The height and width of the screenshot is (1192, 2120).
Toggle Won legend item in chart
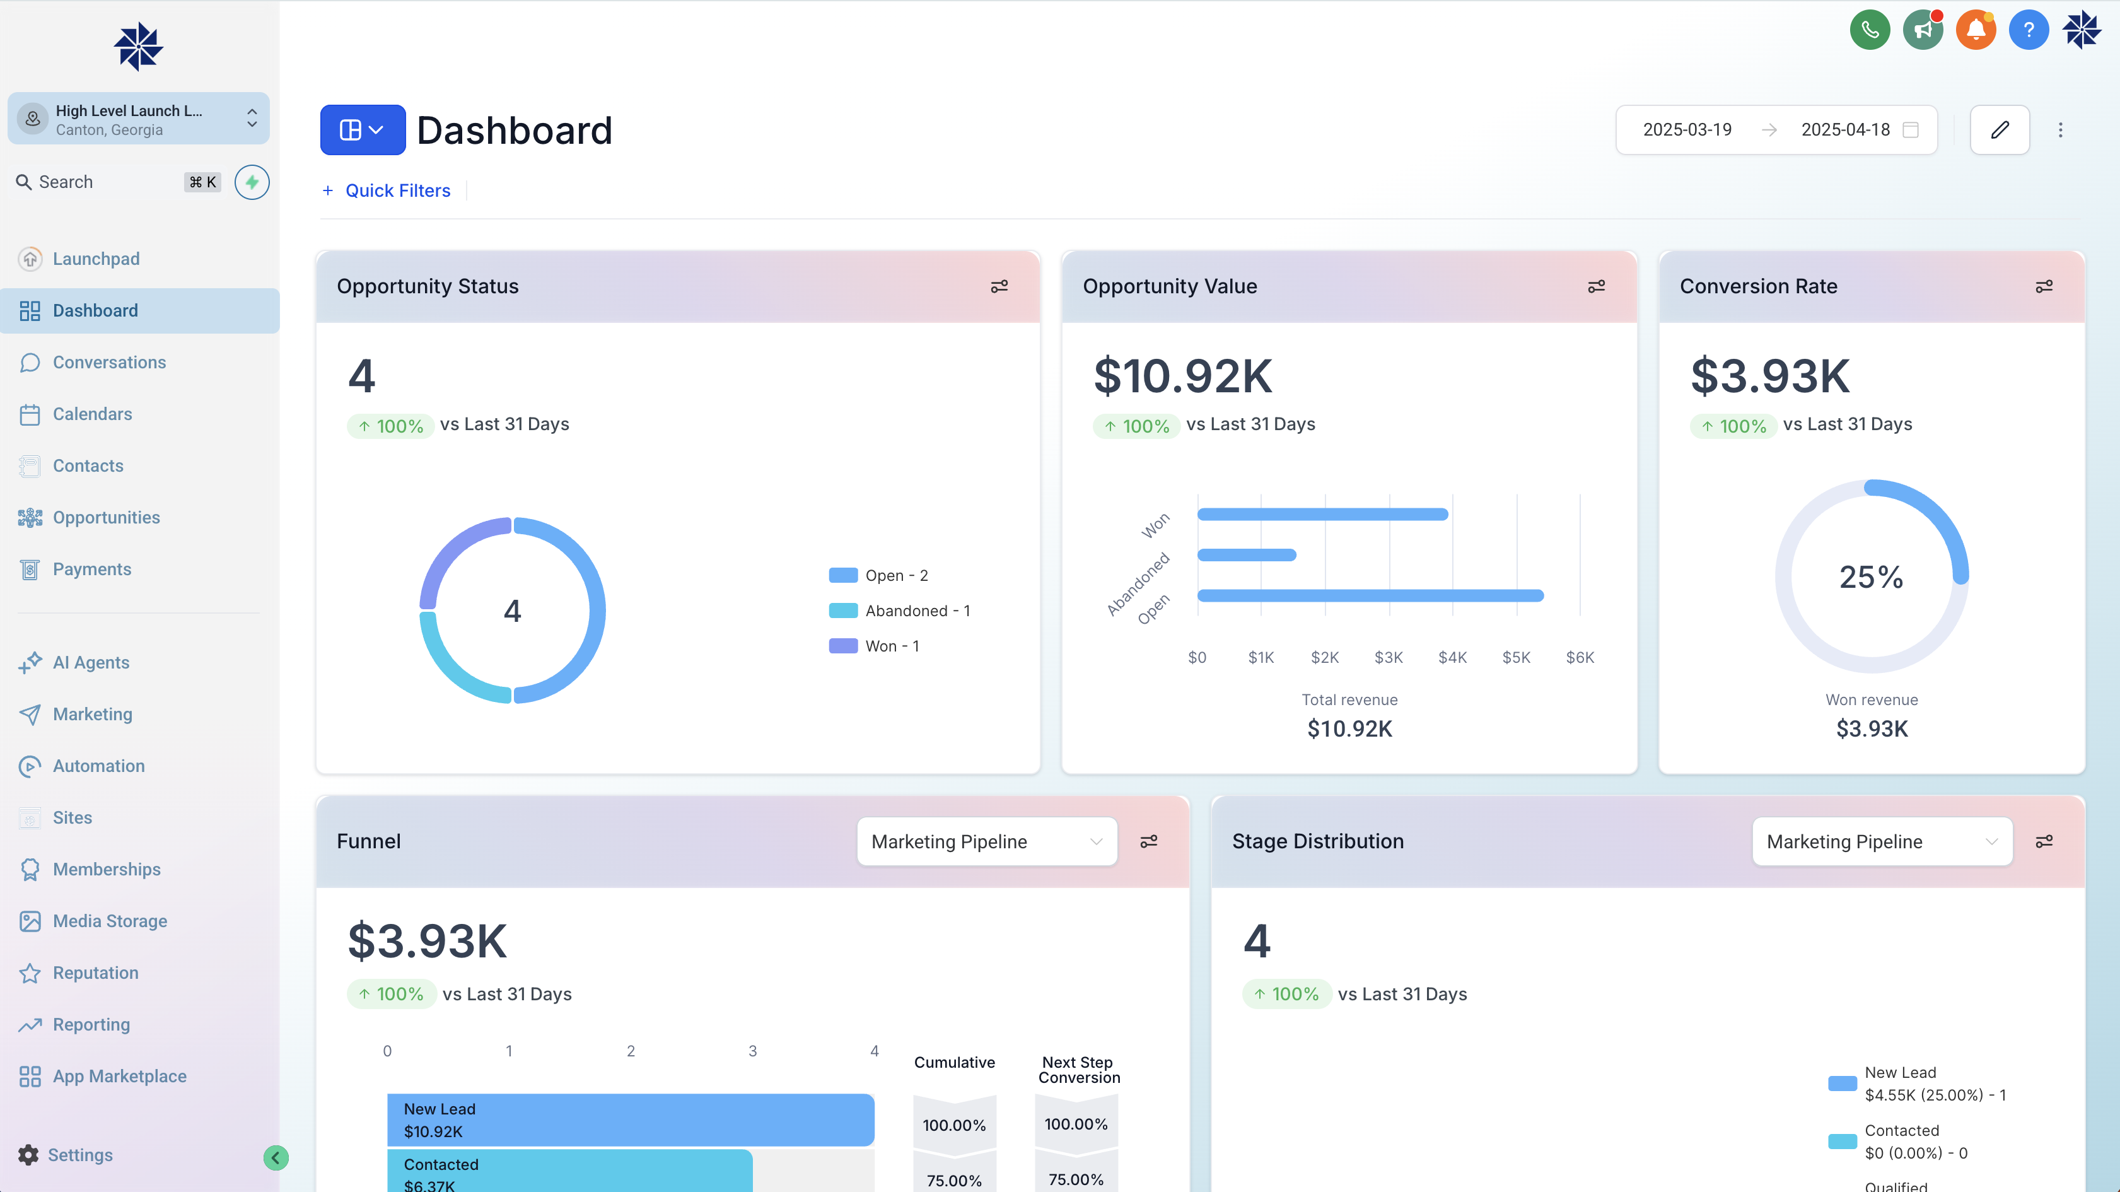coord(874,646)
